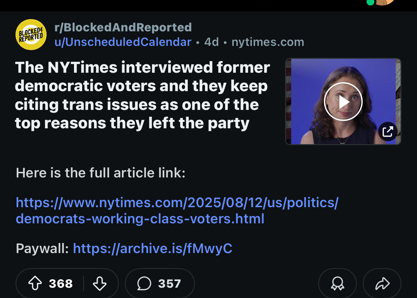Open the nytimes.com source domain label
Viewport: 417px width, 298px height.
pos(268,42)
